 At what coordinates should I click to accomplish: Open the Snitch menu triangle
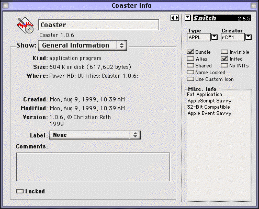(188, 18)
